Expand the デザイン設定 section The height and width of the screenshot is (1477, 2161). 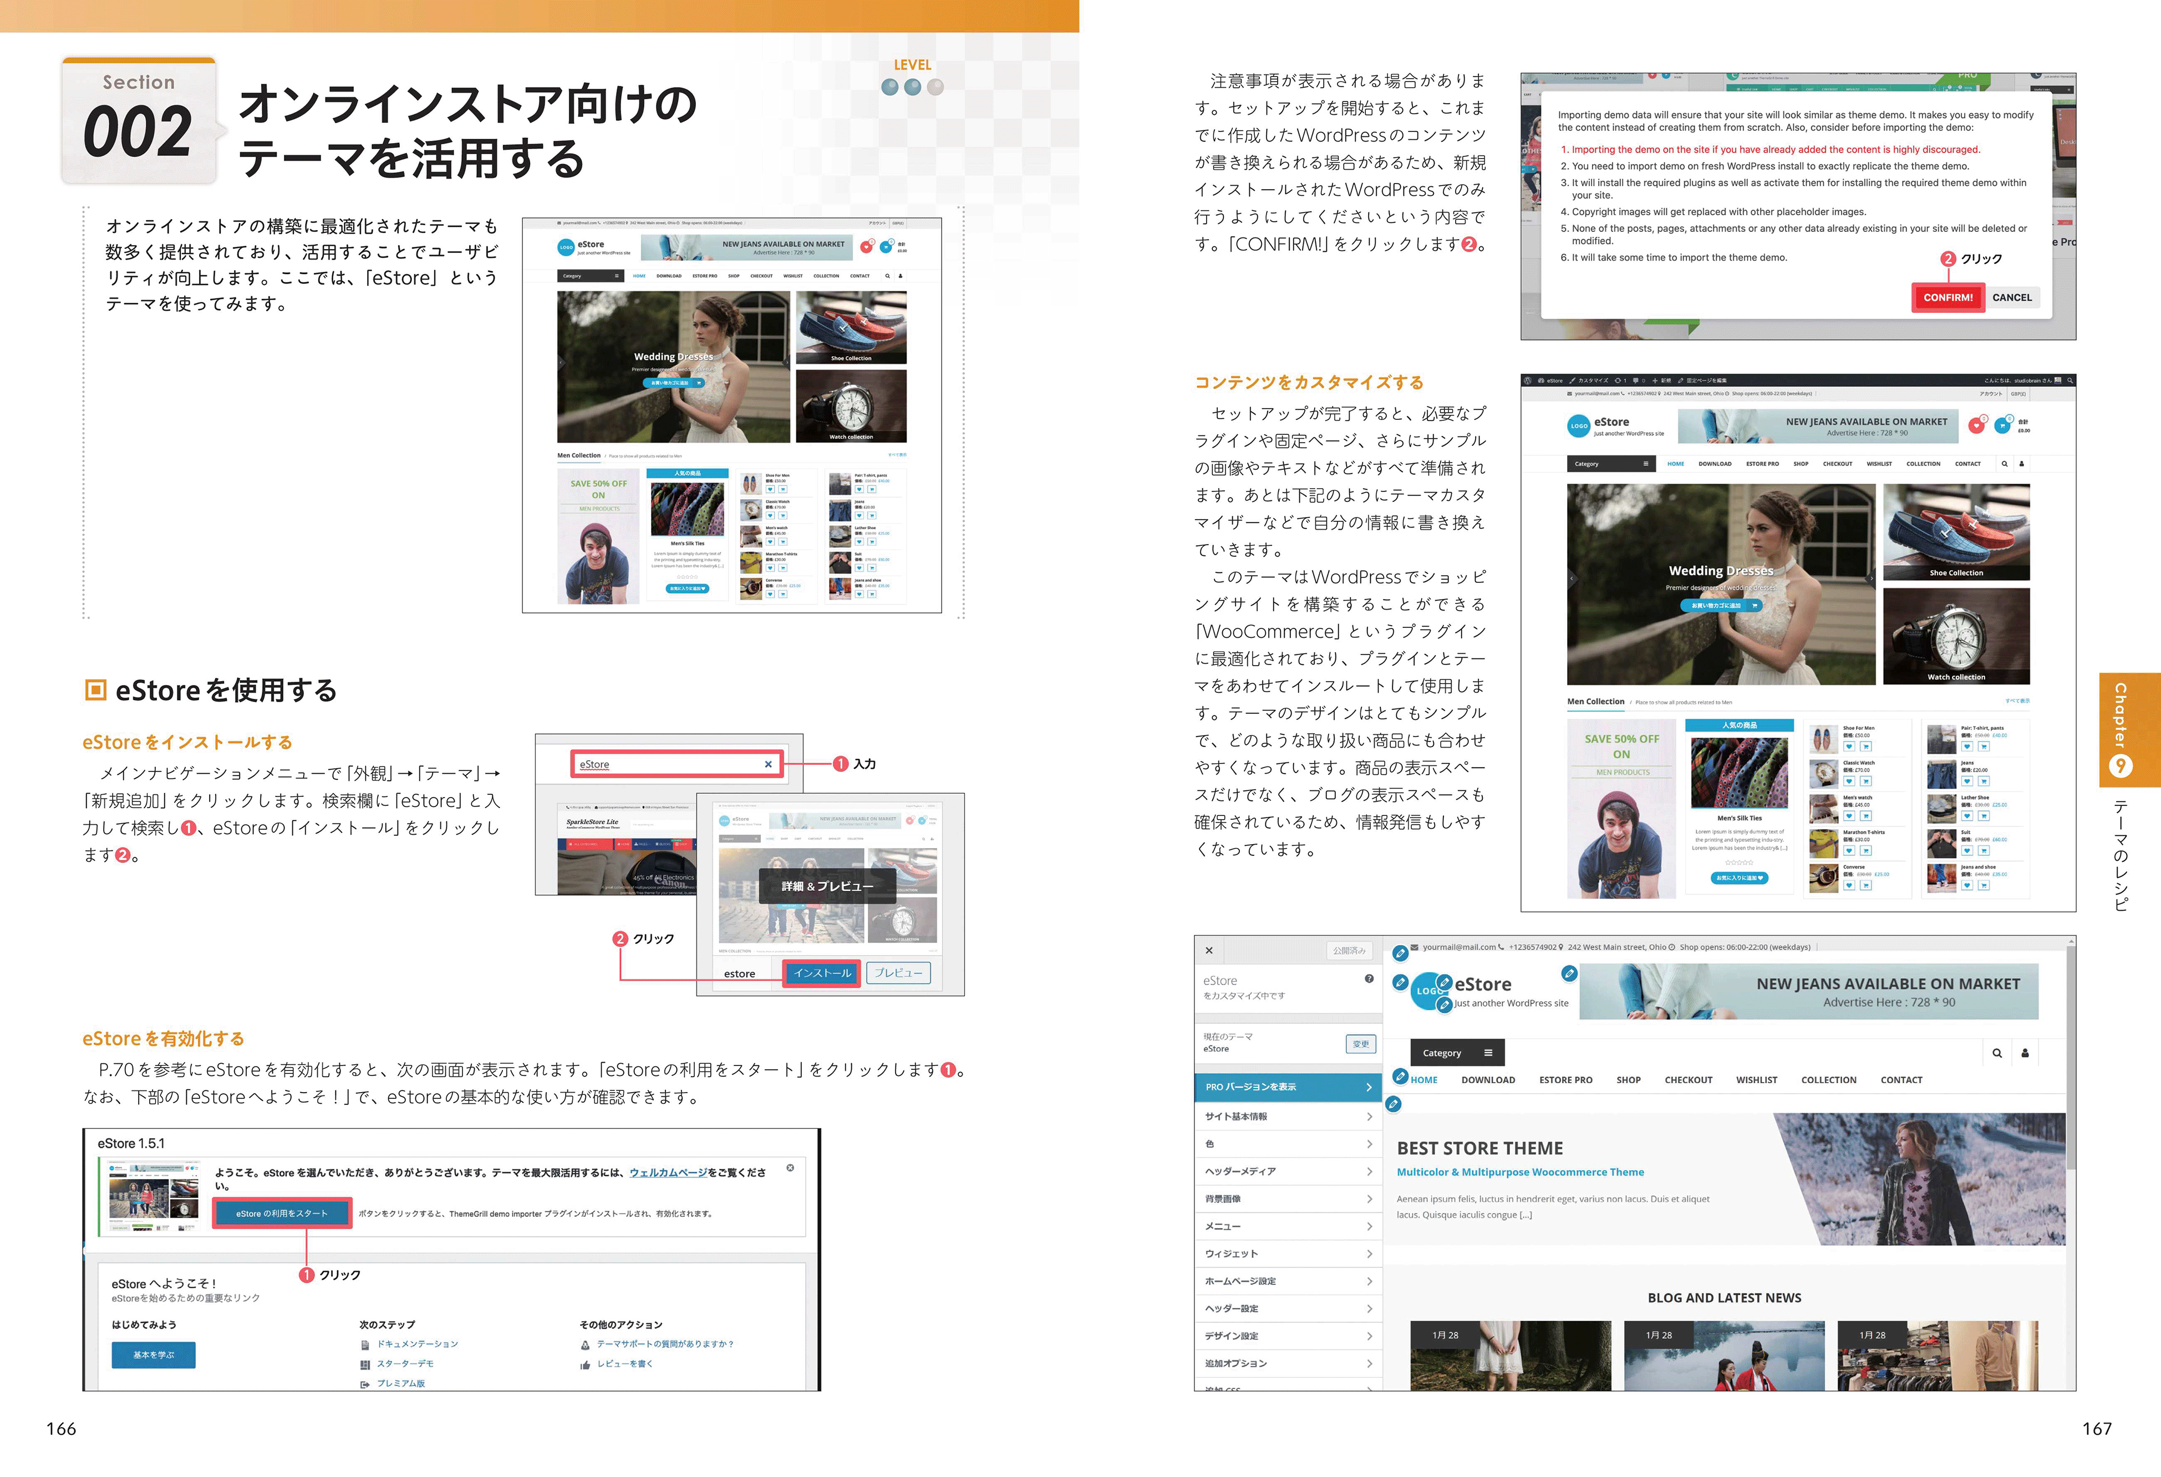1288,1336
